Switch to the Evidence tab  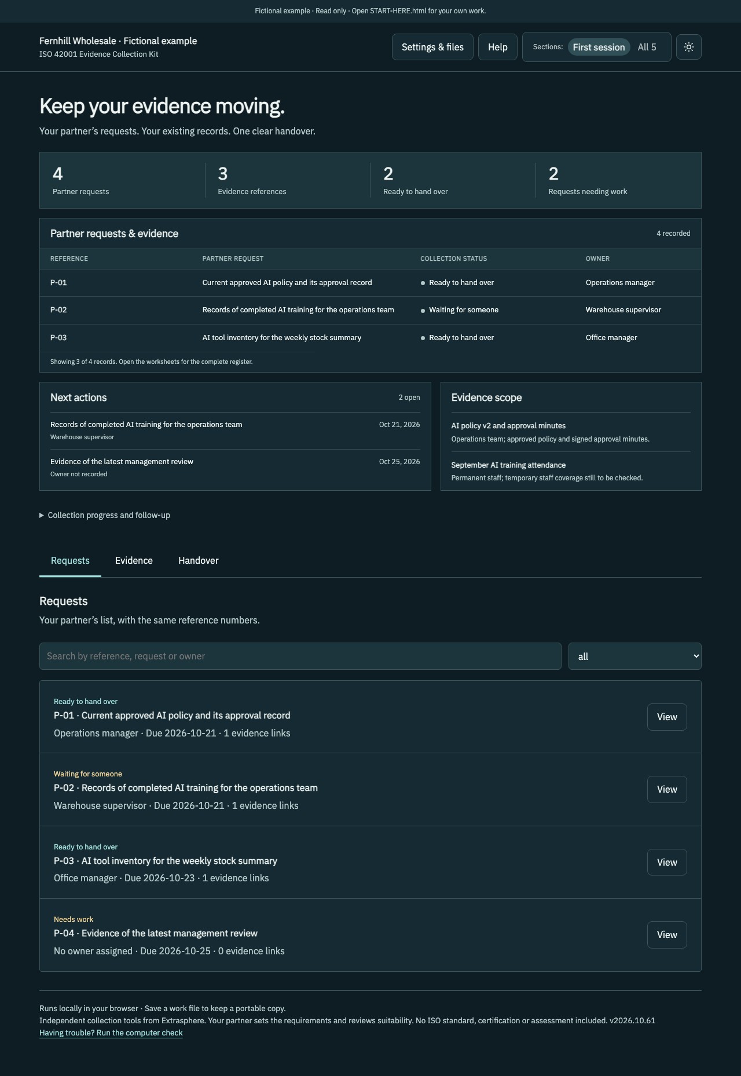click(x=134, y=560)
